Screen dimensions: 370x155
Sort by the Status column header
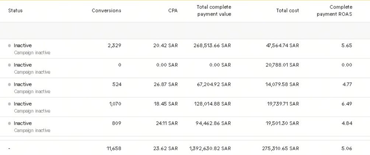point(15,11)
